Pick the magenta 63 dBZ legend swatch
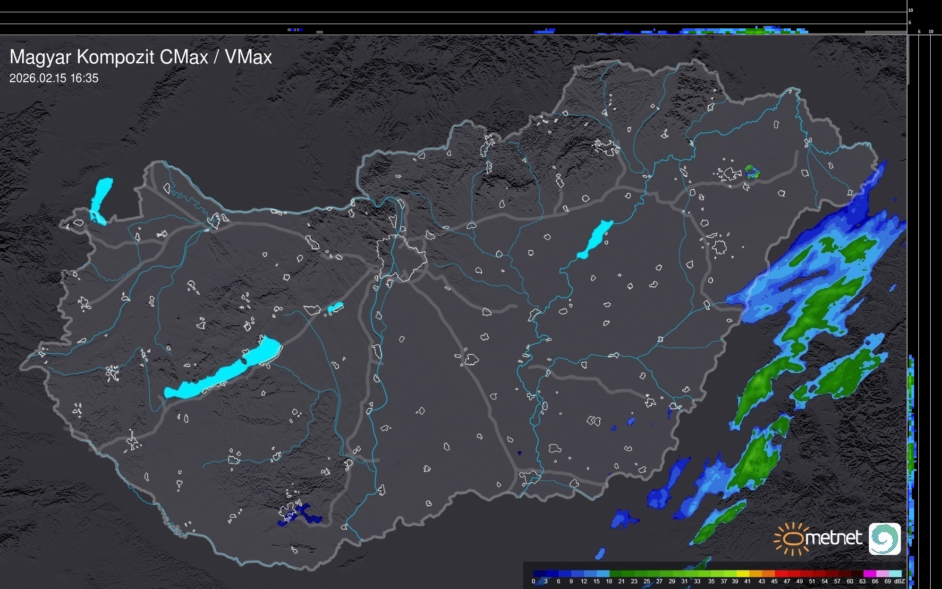The image size is (942, 589). pyautogui.click(x=869, y=573)
